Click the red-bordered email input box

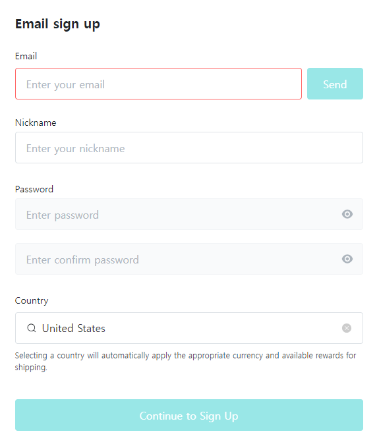tap(158, 84)
